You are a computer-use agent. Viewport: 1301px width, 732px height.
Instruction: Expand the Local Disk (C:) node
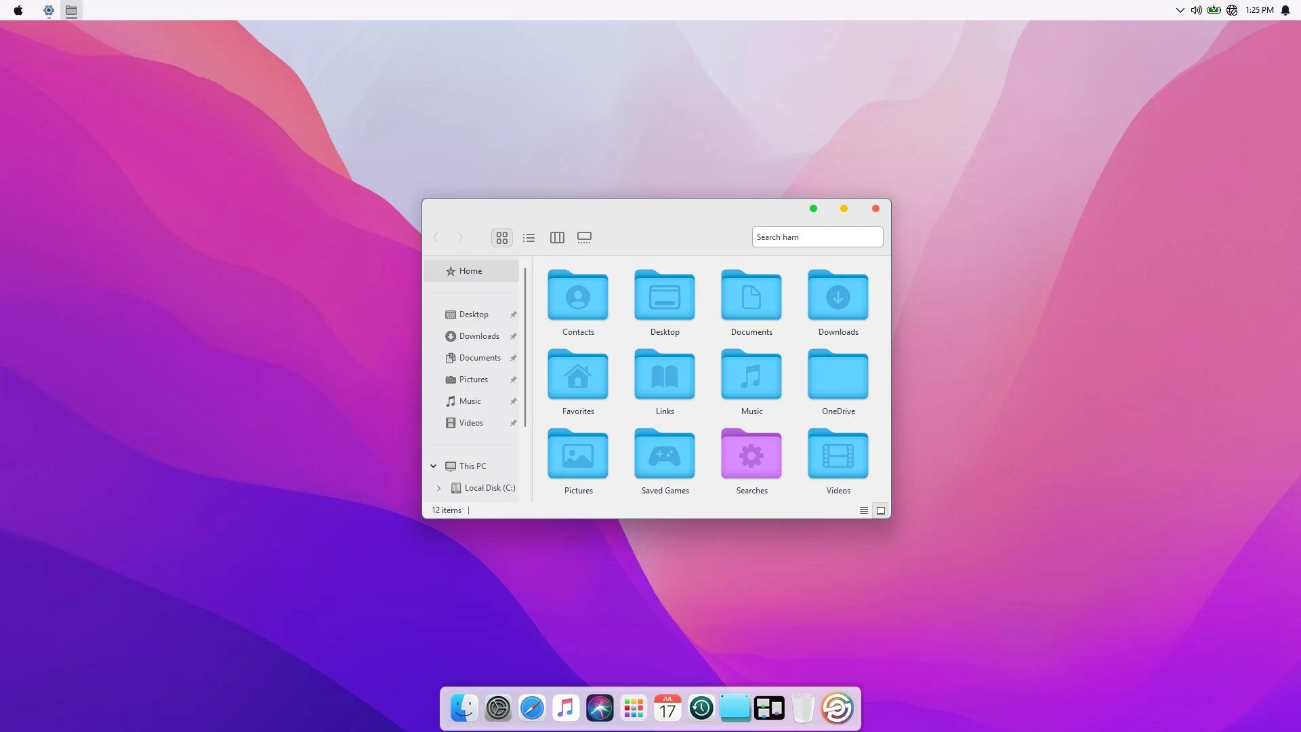point(439,488)
